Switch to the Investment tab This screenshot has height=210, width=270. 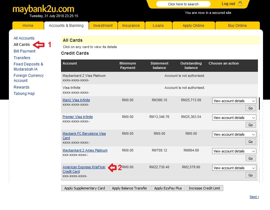(103, 26)
